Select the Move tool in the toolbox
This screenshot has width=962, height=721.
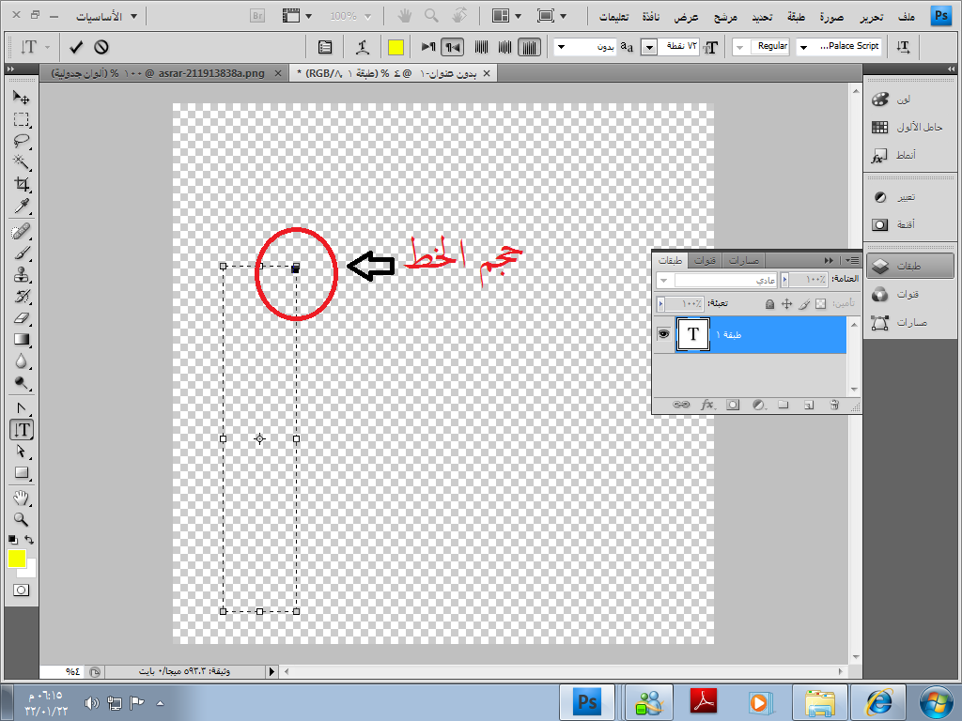pos(21,98)
